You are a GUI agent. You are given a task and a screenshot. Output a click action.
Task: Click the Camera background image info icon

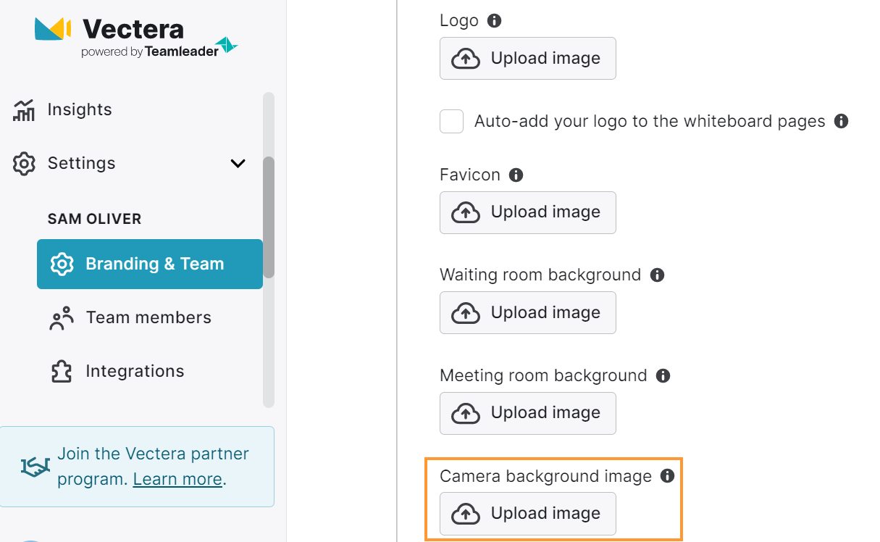coord(668,476)
